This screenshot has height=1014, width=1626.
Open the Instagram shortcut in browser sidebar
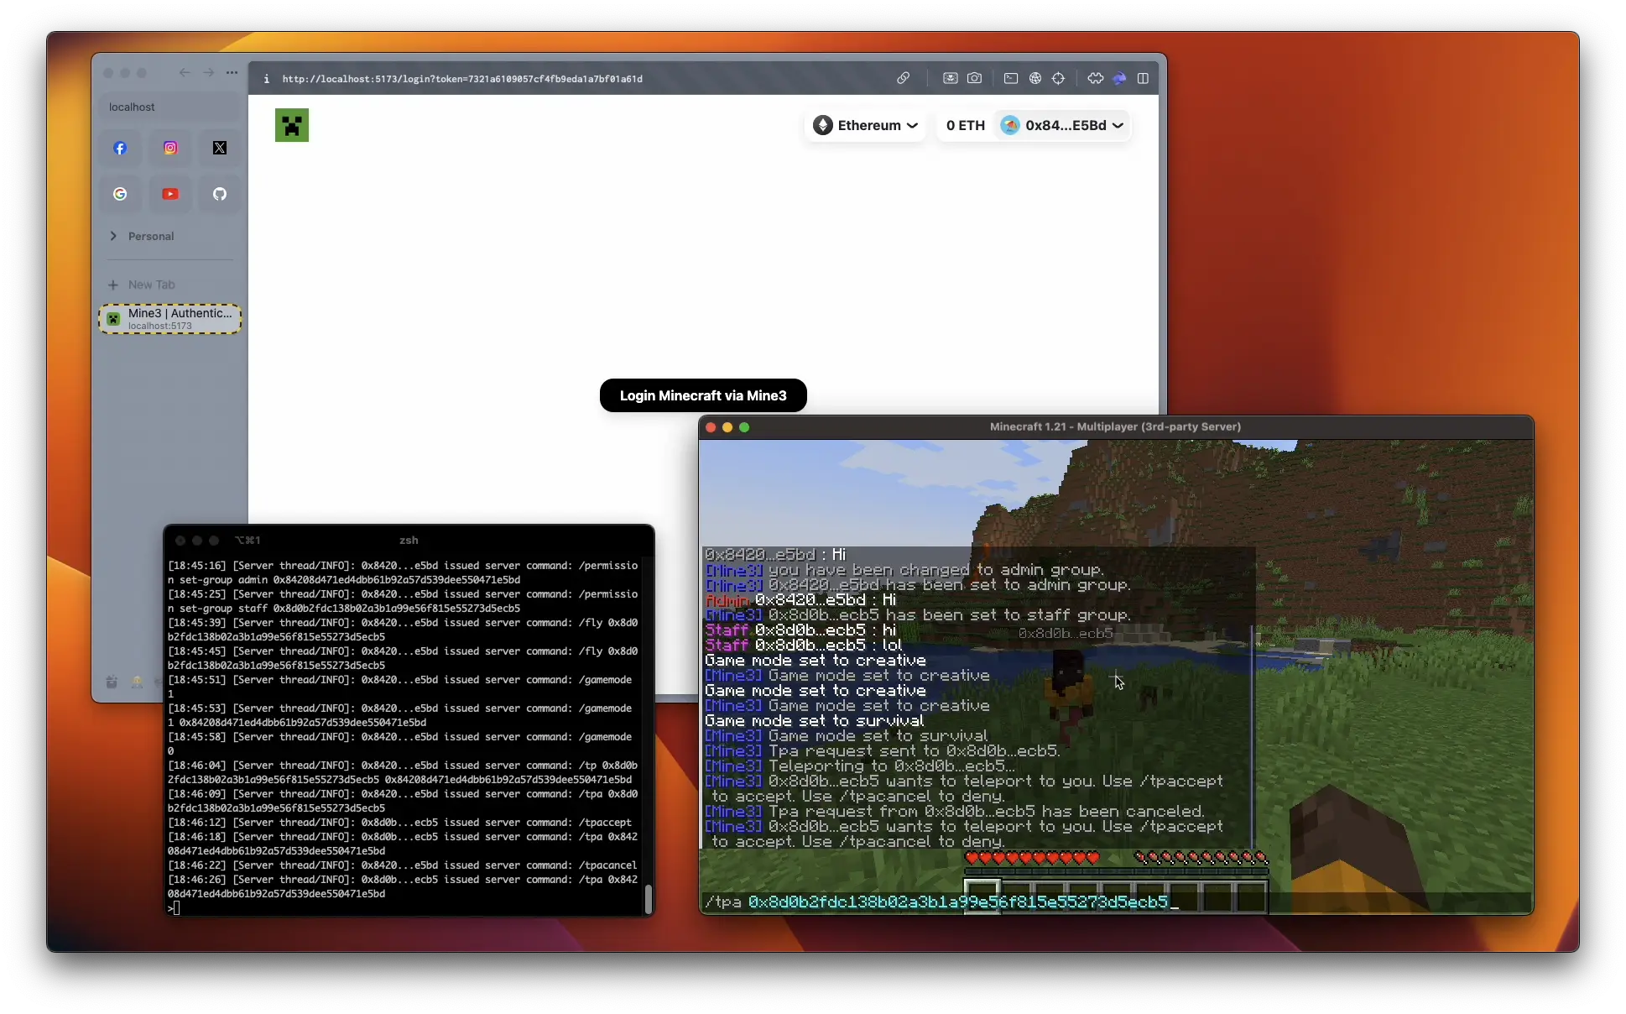click(x=170, y=148)
